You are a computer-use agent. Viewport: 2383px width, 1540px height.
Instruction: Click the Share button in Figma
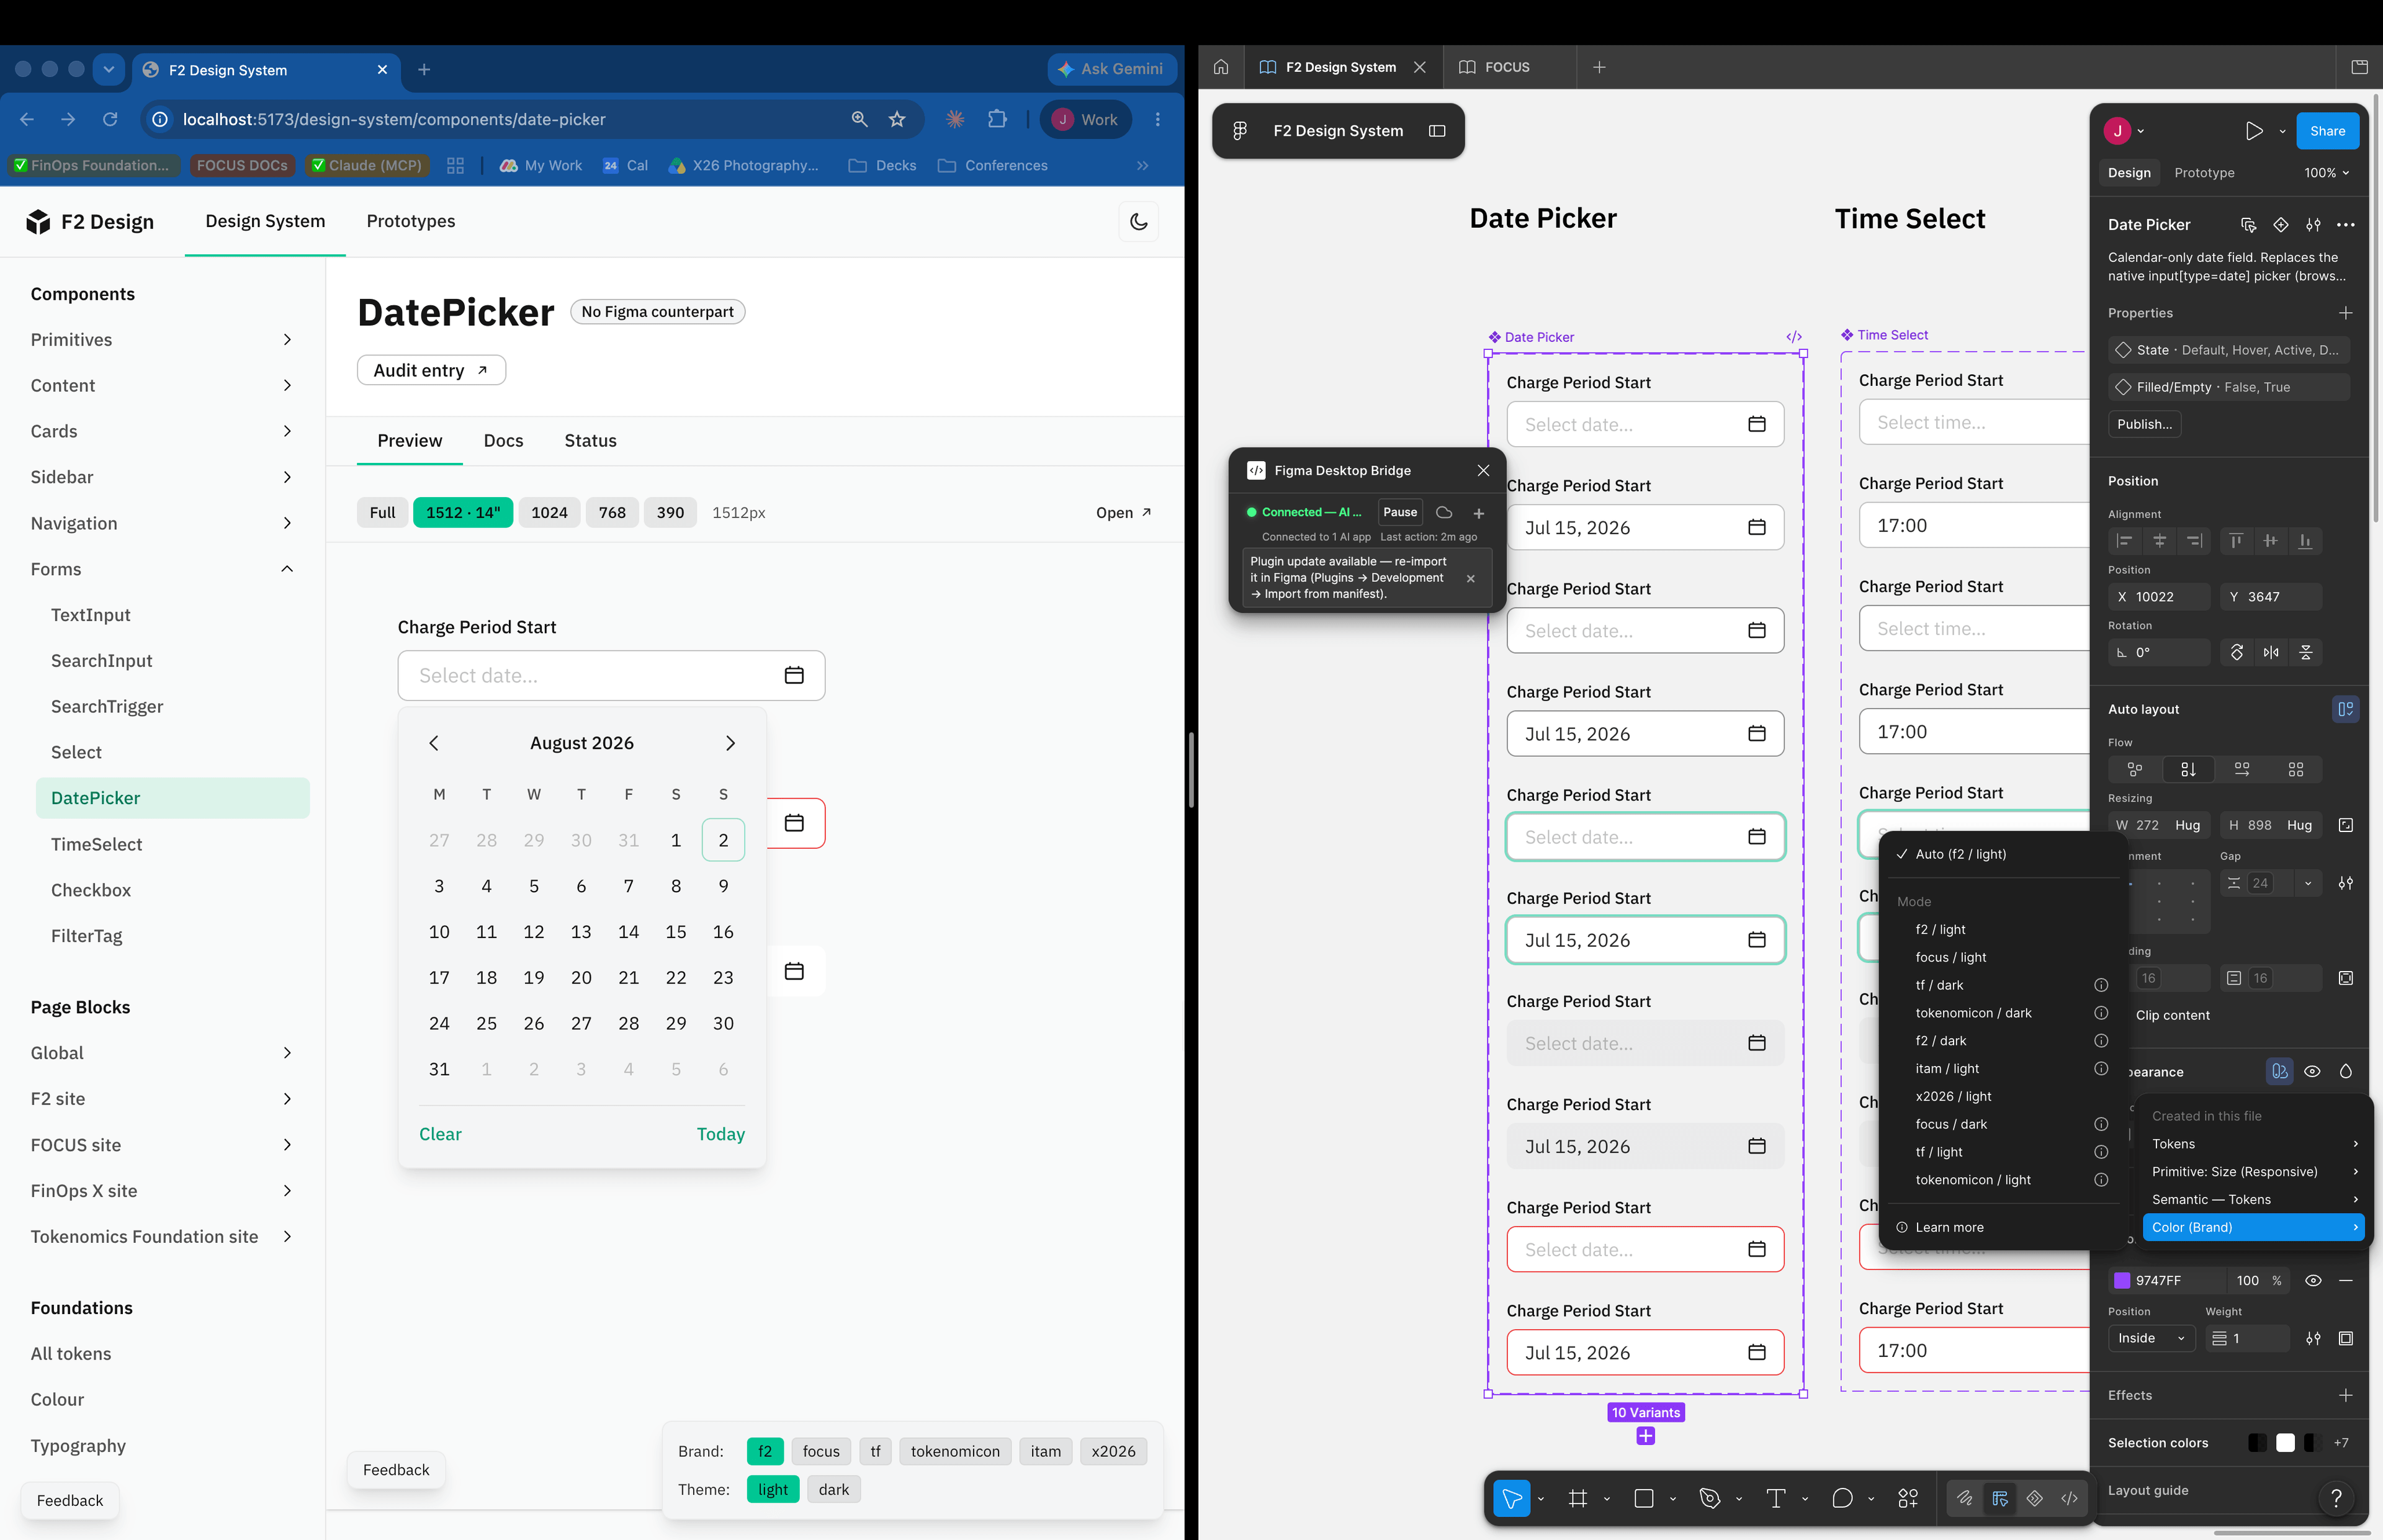[x=2327, y=131]
